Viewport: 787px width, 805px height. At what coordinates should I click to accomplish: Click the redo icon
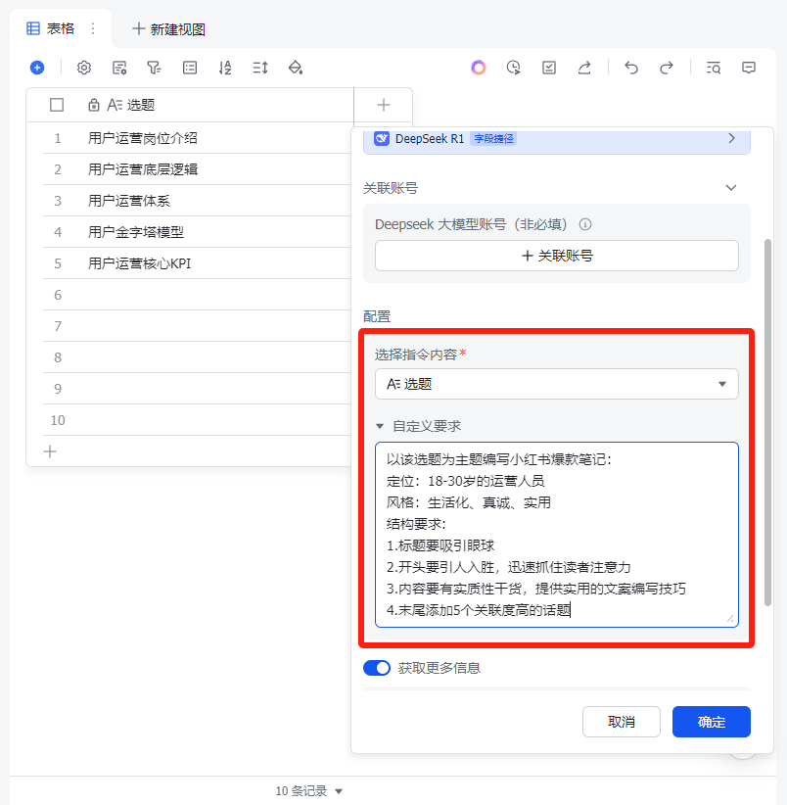coord(668,68)
